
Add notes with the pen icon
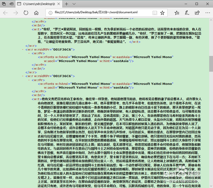187,13
